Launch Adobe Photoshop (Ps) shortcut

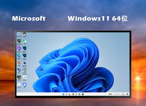(24, 57)
